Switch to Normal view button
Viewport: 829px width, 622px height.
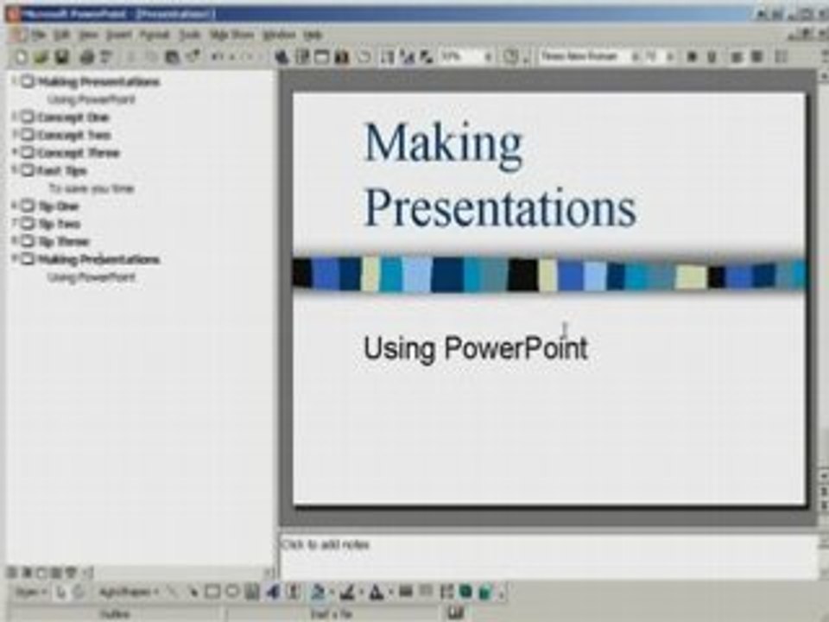(x=11, y=572)
